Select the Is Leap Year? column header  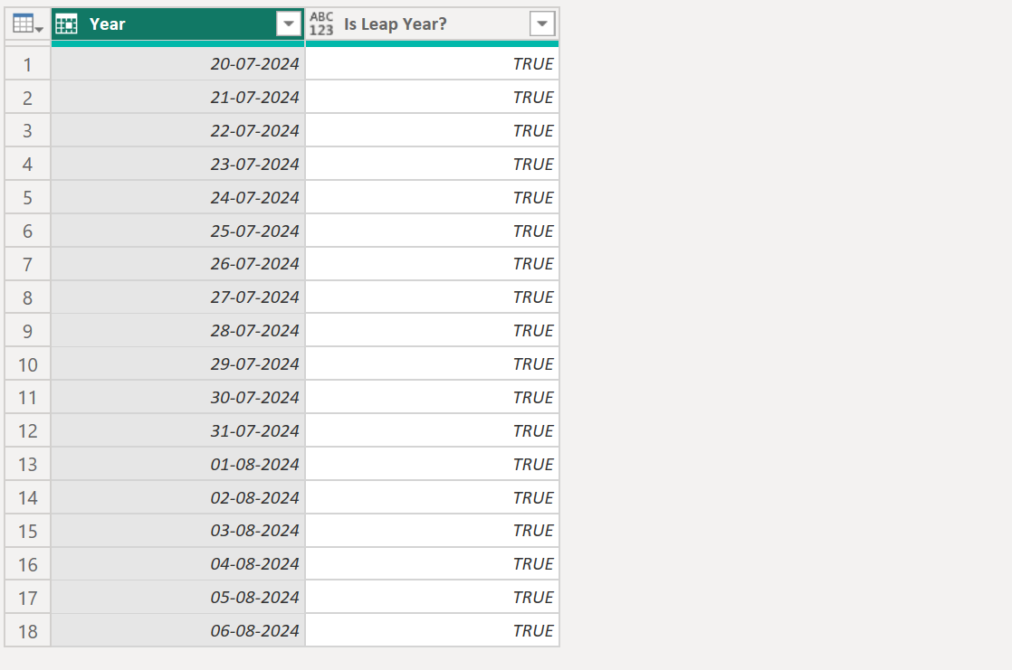[x=425, y=24]
